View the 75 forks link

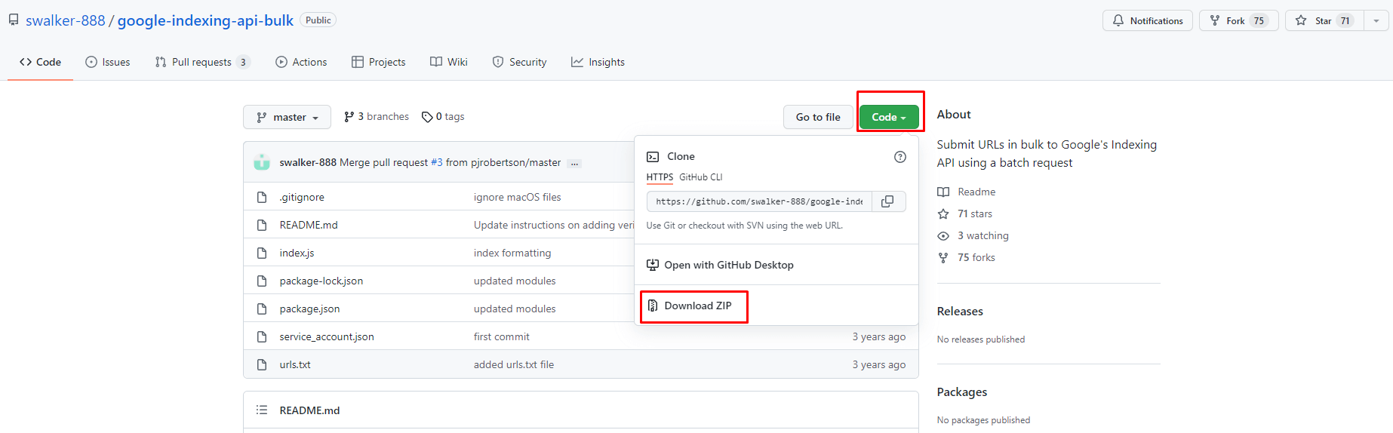click(967, 257)
